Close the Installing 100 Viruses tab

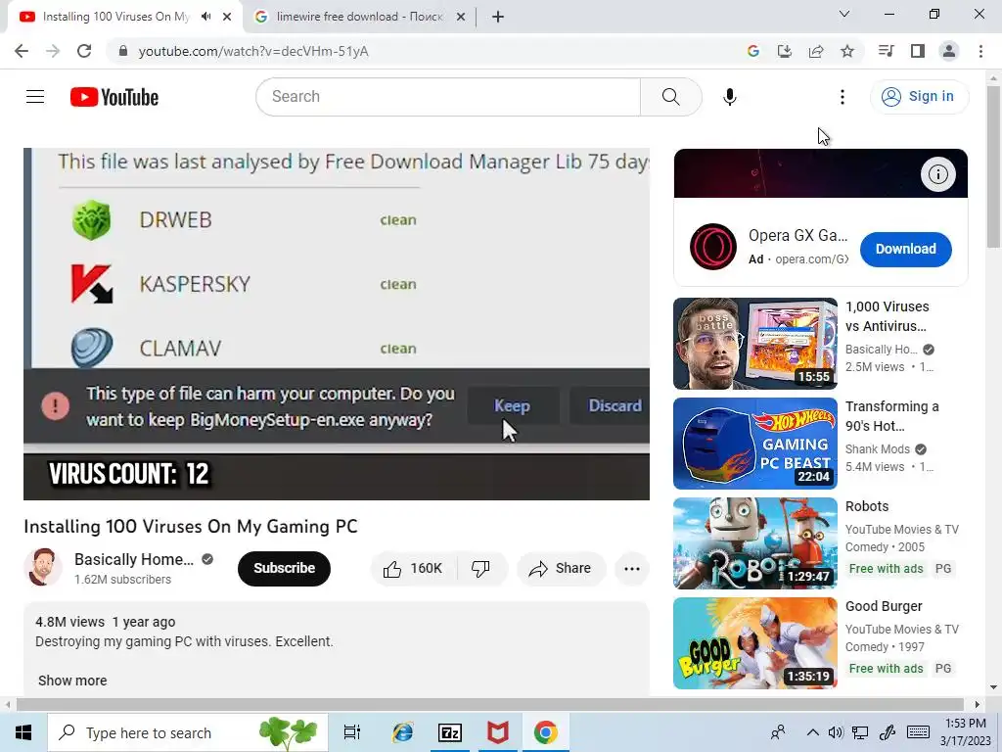click(x=227, y=18)
